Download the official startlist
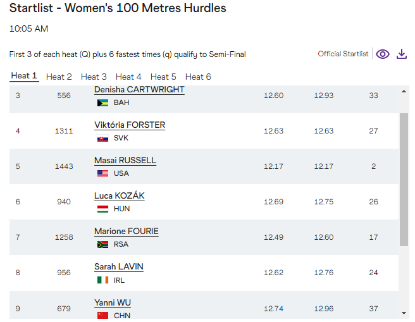 401,54
